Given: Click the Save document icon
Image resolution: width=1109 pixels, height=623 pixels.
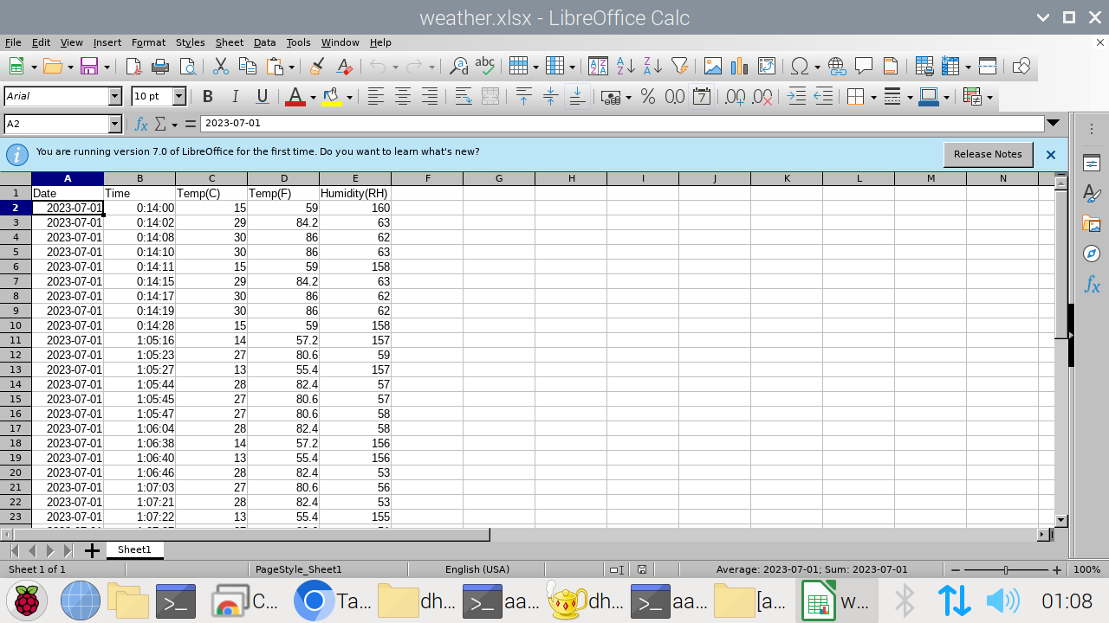Looking at the screenshot, I should [x=88, y=67].
